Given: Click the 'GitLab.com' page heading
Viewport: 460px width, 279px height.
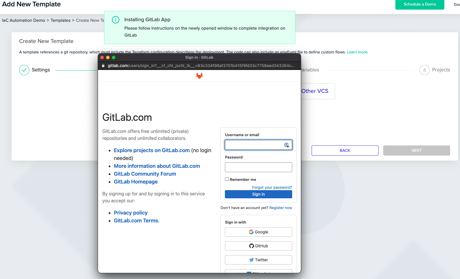Looking at the screenshot, I should [127, 118].
